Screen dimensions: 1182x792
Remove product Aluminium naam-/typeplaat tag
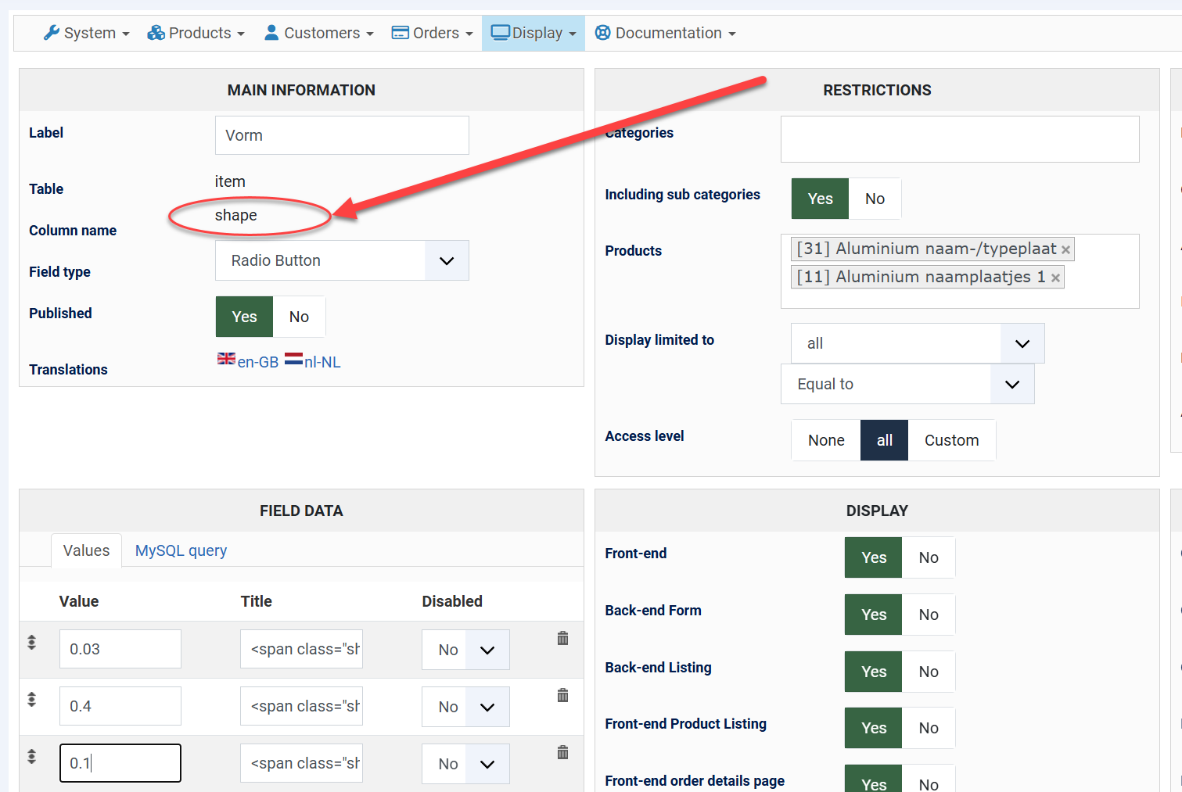(1065, 249)
